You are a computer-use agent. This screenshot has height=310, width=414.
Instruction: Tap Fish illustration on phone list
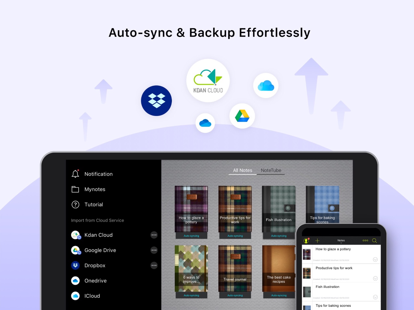(328, 287)
